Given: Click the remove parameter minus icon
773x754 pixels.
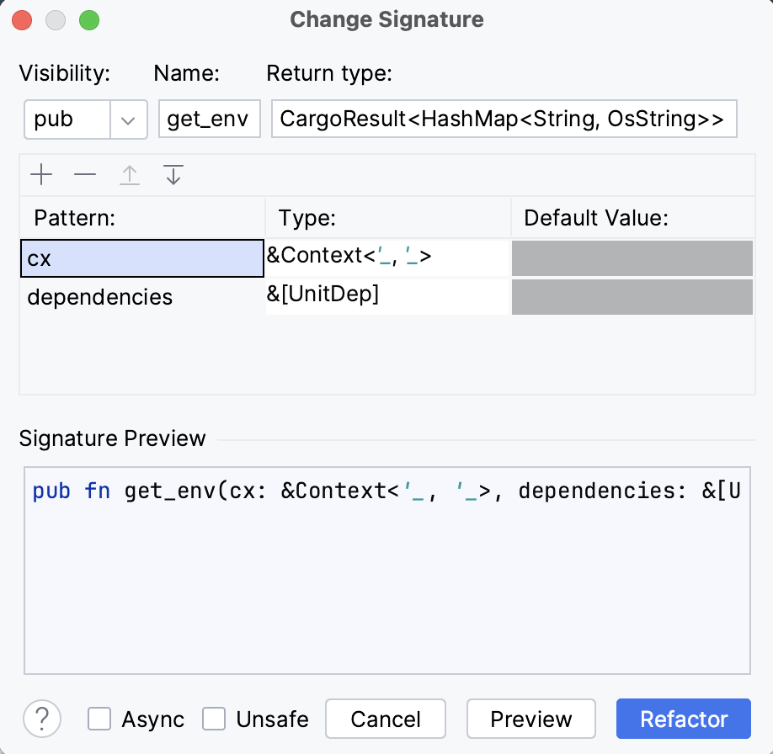Looking at the screenshot, I should (85, 175).
